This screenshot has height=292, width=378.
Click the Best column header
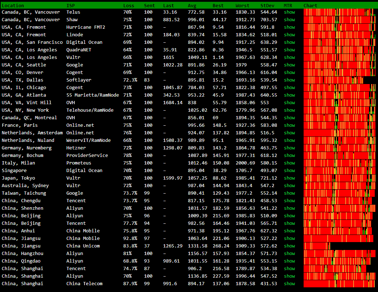point(218,5)
